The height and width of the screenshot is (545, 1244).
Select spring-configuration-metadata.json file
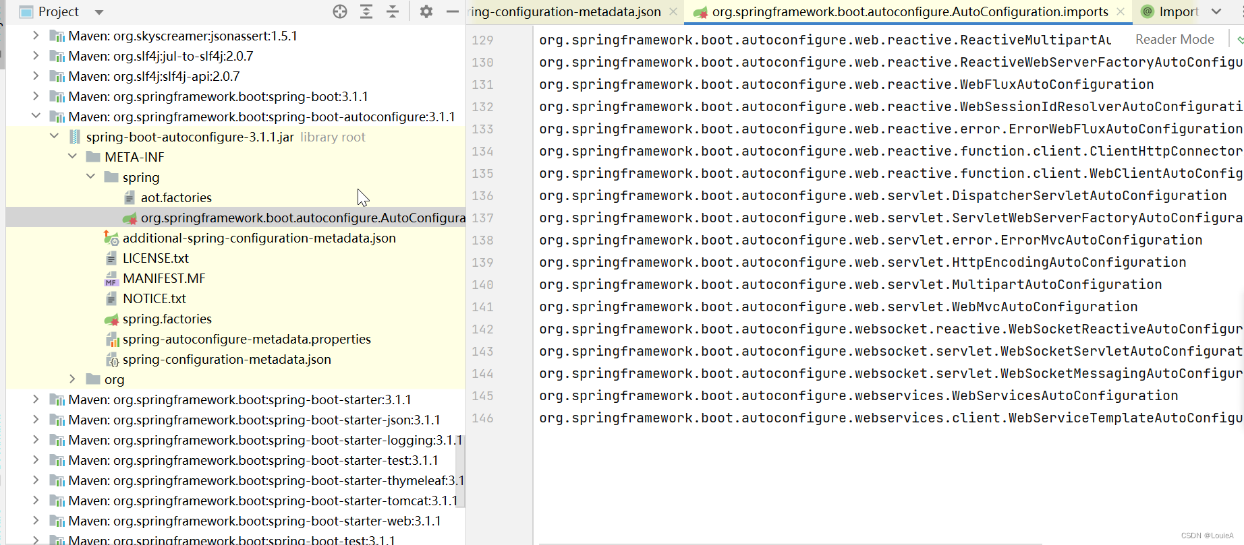[x=227, y=359]
